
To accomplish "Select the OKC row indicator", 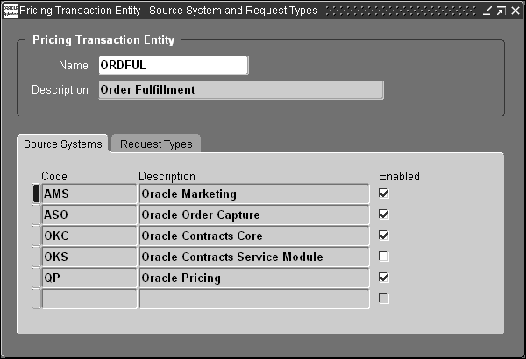I will [36, 236].
